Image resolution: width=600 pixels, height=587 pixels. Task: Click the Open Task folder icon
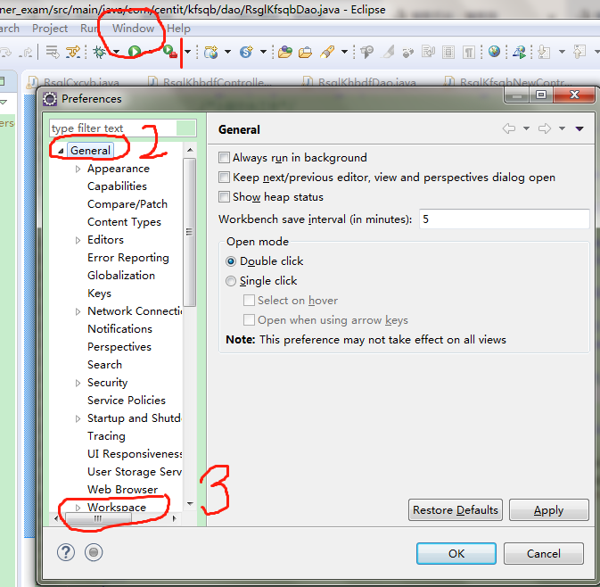click(306, 52)
